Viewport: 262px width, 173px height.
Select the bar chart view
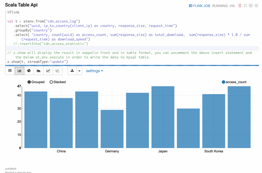(x=20, y=71)
